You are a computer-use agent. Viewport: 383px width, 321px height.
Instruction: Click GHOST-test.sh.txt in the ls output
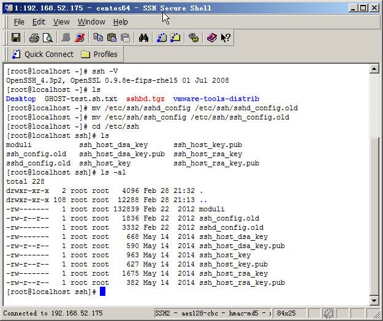pyautogui.click(x=81, y=99)
